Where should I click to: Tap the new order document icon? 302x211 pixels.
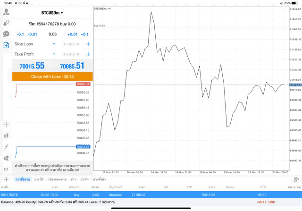[x=6, y=45]
